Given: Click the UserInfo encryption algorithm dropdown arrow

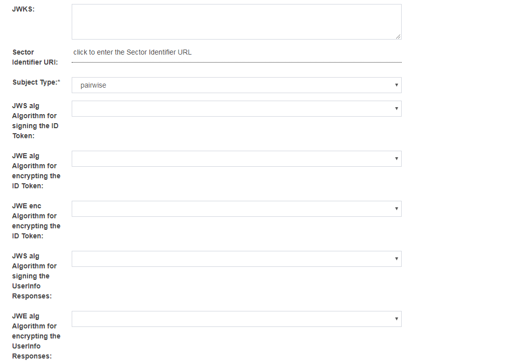Looking at the screenshot, I should point(396,318).
